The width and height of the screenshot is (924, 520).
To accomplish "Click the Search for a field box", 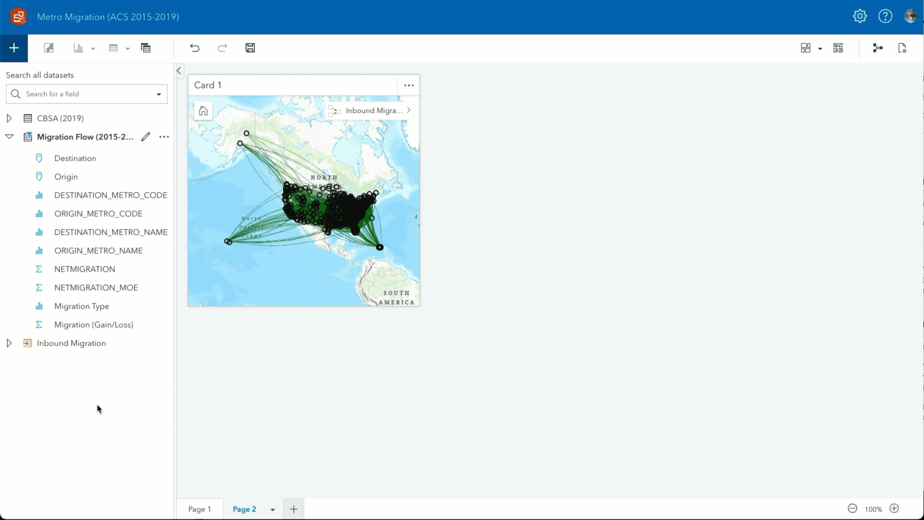I will click(87, 94).
